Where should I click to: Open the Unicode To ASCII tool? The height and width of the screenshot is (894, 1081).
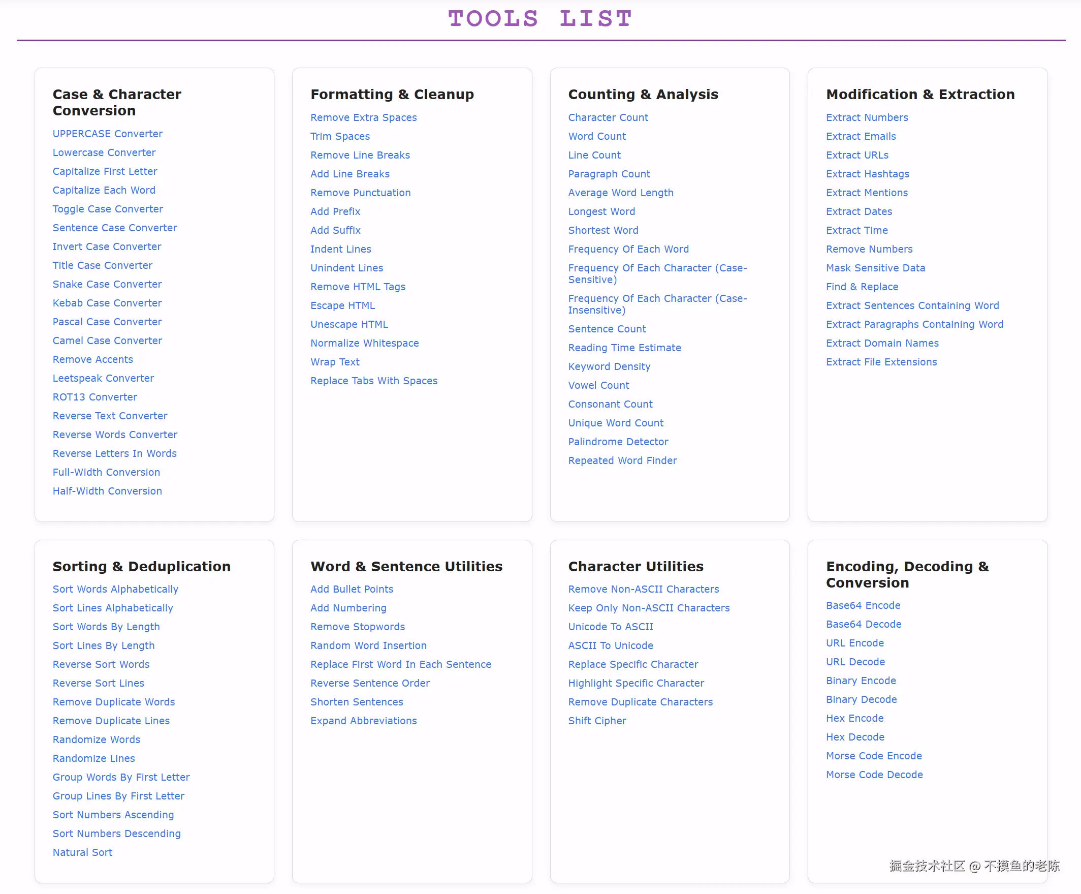point(610,627)
